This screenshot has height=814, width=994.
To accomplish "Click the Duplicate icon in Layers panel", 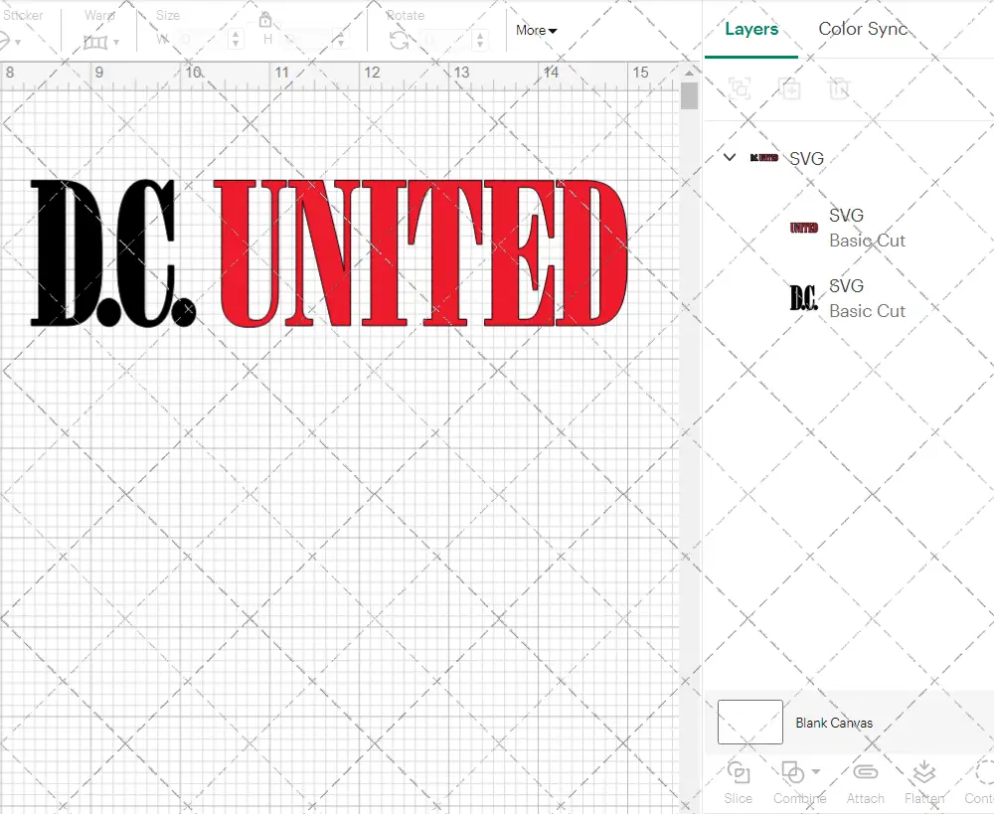I will click(790, 88).
